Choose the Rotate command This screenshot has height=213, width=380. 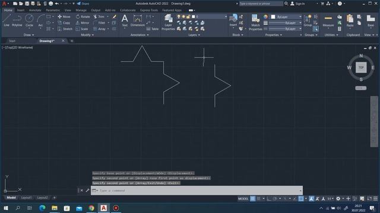click(83, 17)
